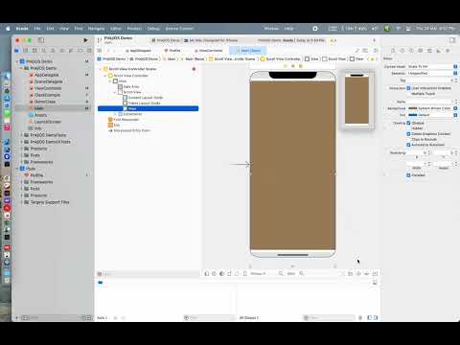Open the Add New Constraints icon

(358, 274)
